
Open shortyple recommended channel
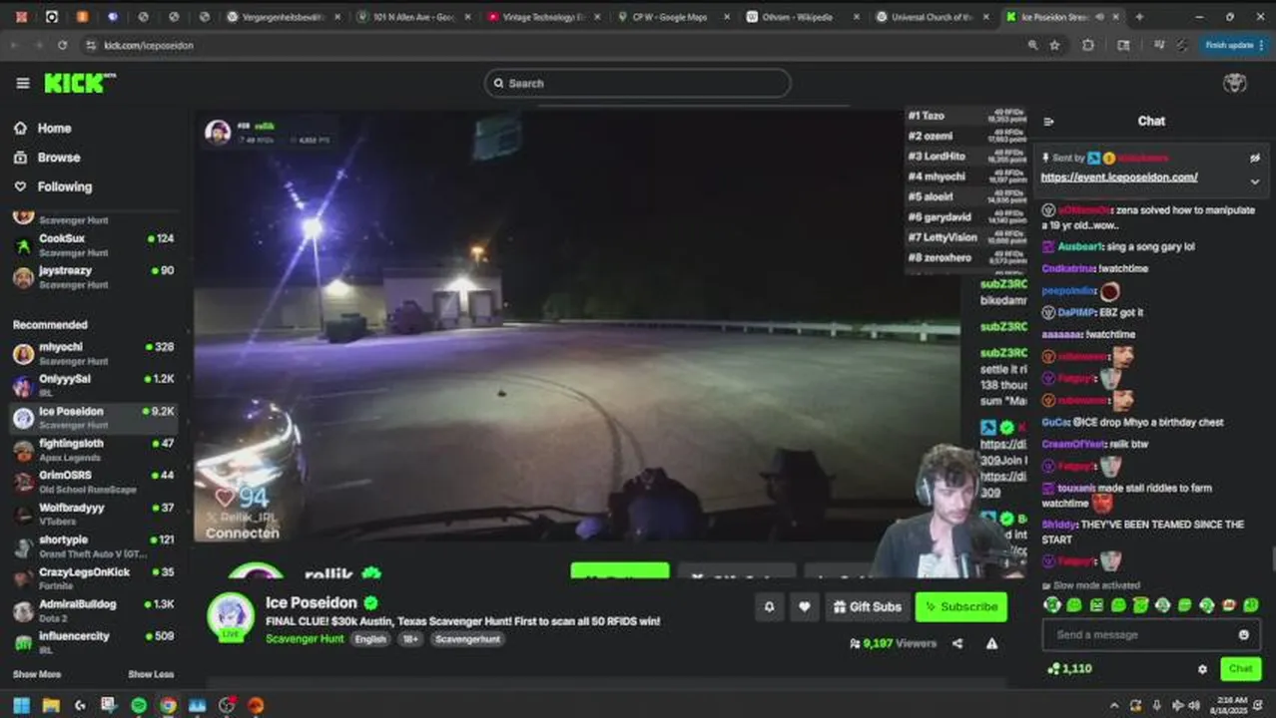pyautogui.click(x=94, y=546)
